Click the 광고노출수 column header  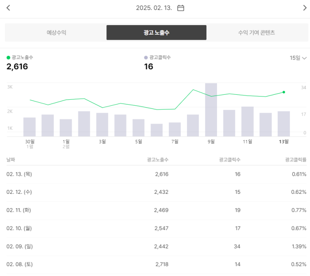click(x=158, y=160)
